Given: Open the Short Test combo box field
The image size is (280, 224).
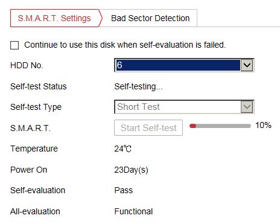Looking at the screenshot, I should point(184,107).
